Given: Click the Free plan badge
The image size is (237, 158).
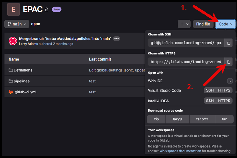Looking at the screenshot, I should [56, 9].
